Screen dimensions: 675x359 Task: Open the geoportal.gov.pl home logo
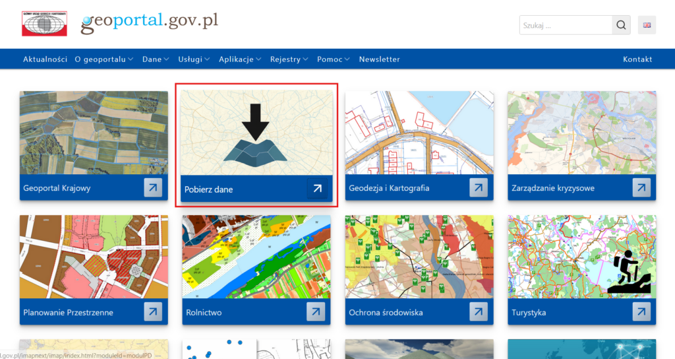(x=150, y=22)
